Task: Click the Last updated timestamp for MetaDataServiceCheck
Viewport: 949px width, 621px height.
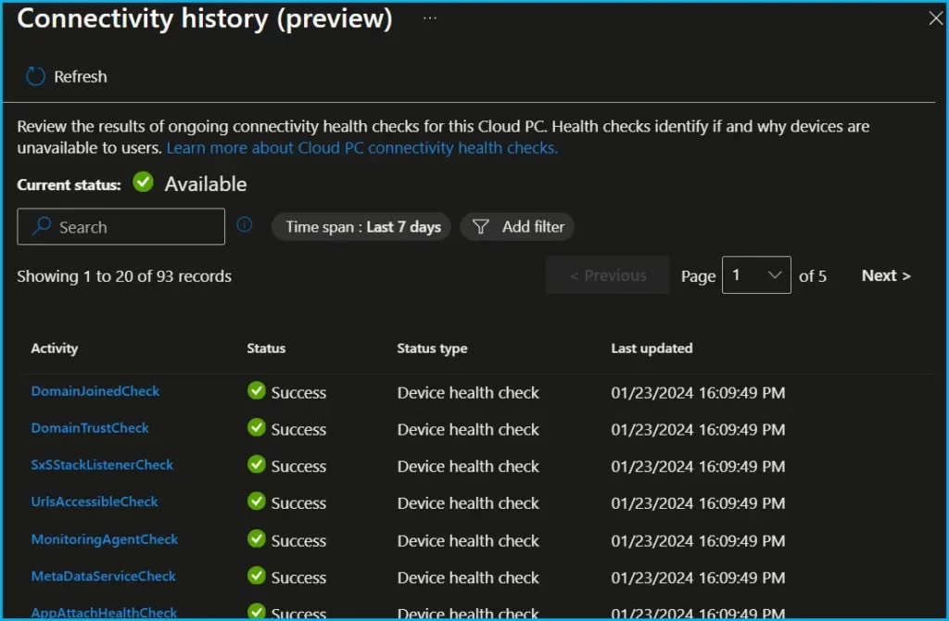Action: [698, 577]
